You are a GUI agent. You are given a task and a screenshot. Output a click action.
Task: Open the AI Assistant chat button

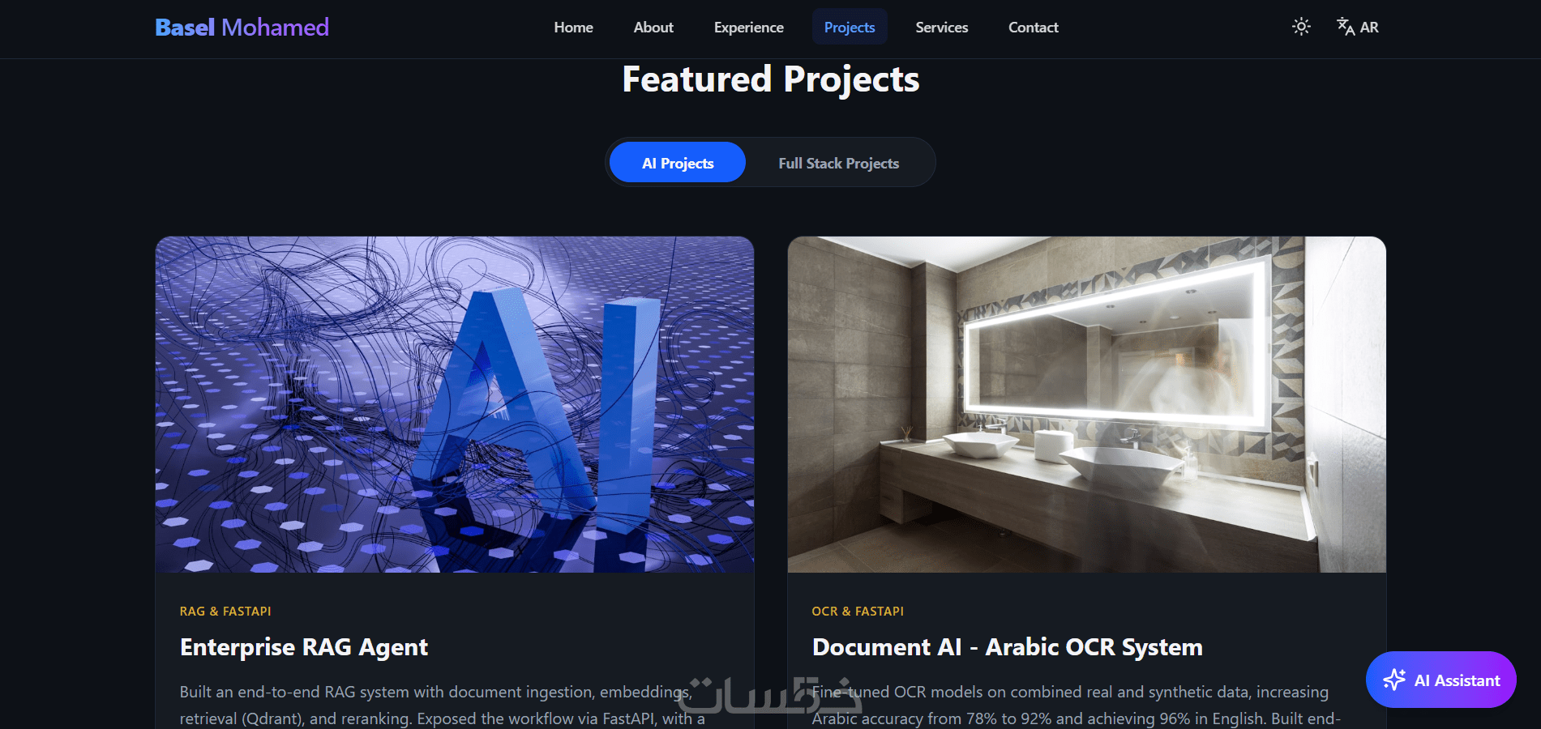1440,680
